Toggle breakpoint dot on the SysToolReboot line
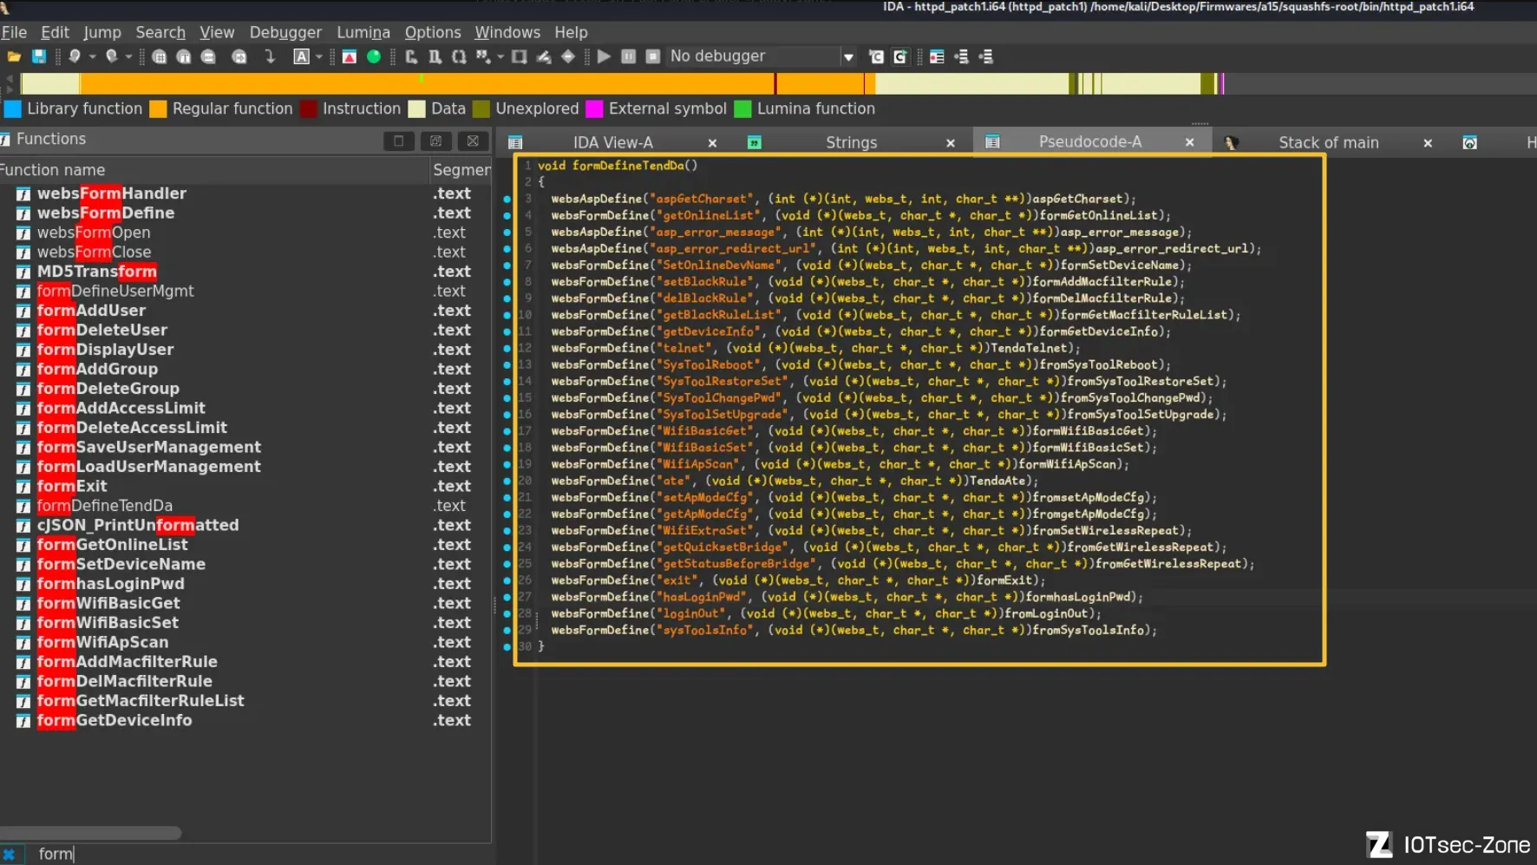This screenshot has width=1537, height=865. click(507, 364)
